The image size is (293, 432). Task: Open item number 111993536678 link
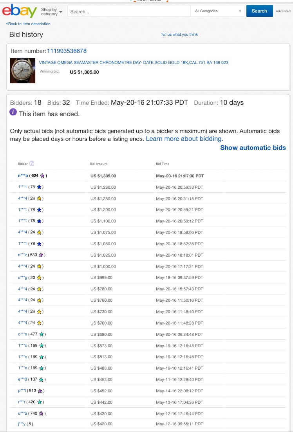(67, 51)
